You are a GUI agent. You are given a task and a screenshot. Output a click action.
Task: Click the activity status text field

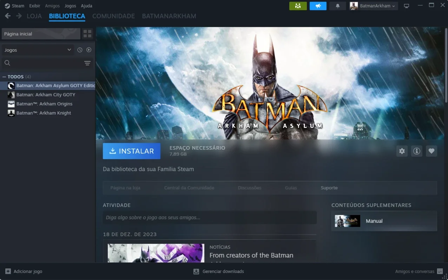210,217
